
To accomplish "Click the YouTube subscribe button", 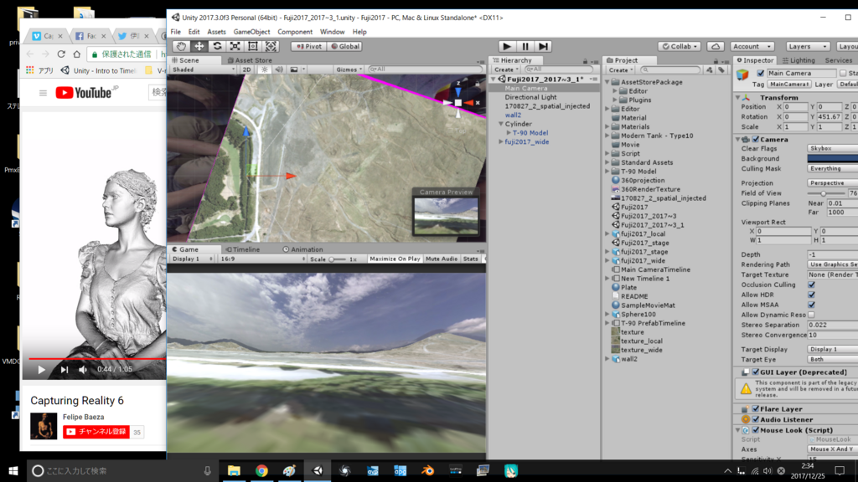I will pyautogui.click(x=96, y=432).
